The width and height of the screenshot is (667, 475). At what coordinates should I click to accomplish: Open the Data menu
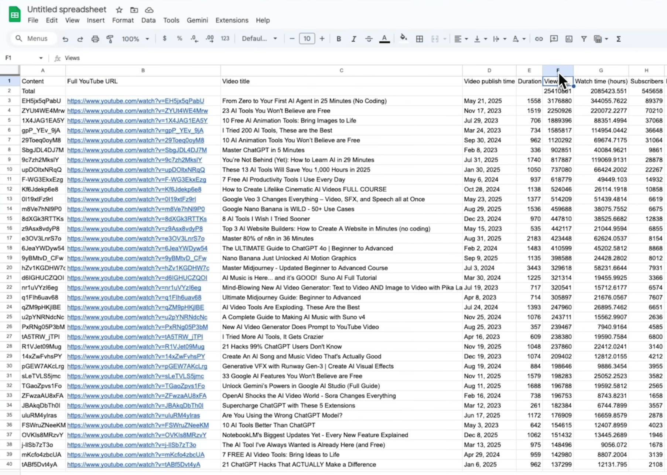pos(148,20)
